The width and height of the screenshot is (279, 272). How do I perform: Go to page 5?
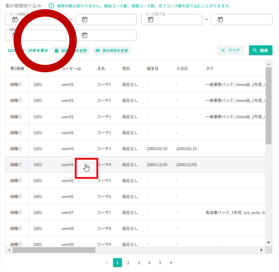click(x=160, y=262)
